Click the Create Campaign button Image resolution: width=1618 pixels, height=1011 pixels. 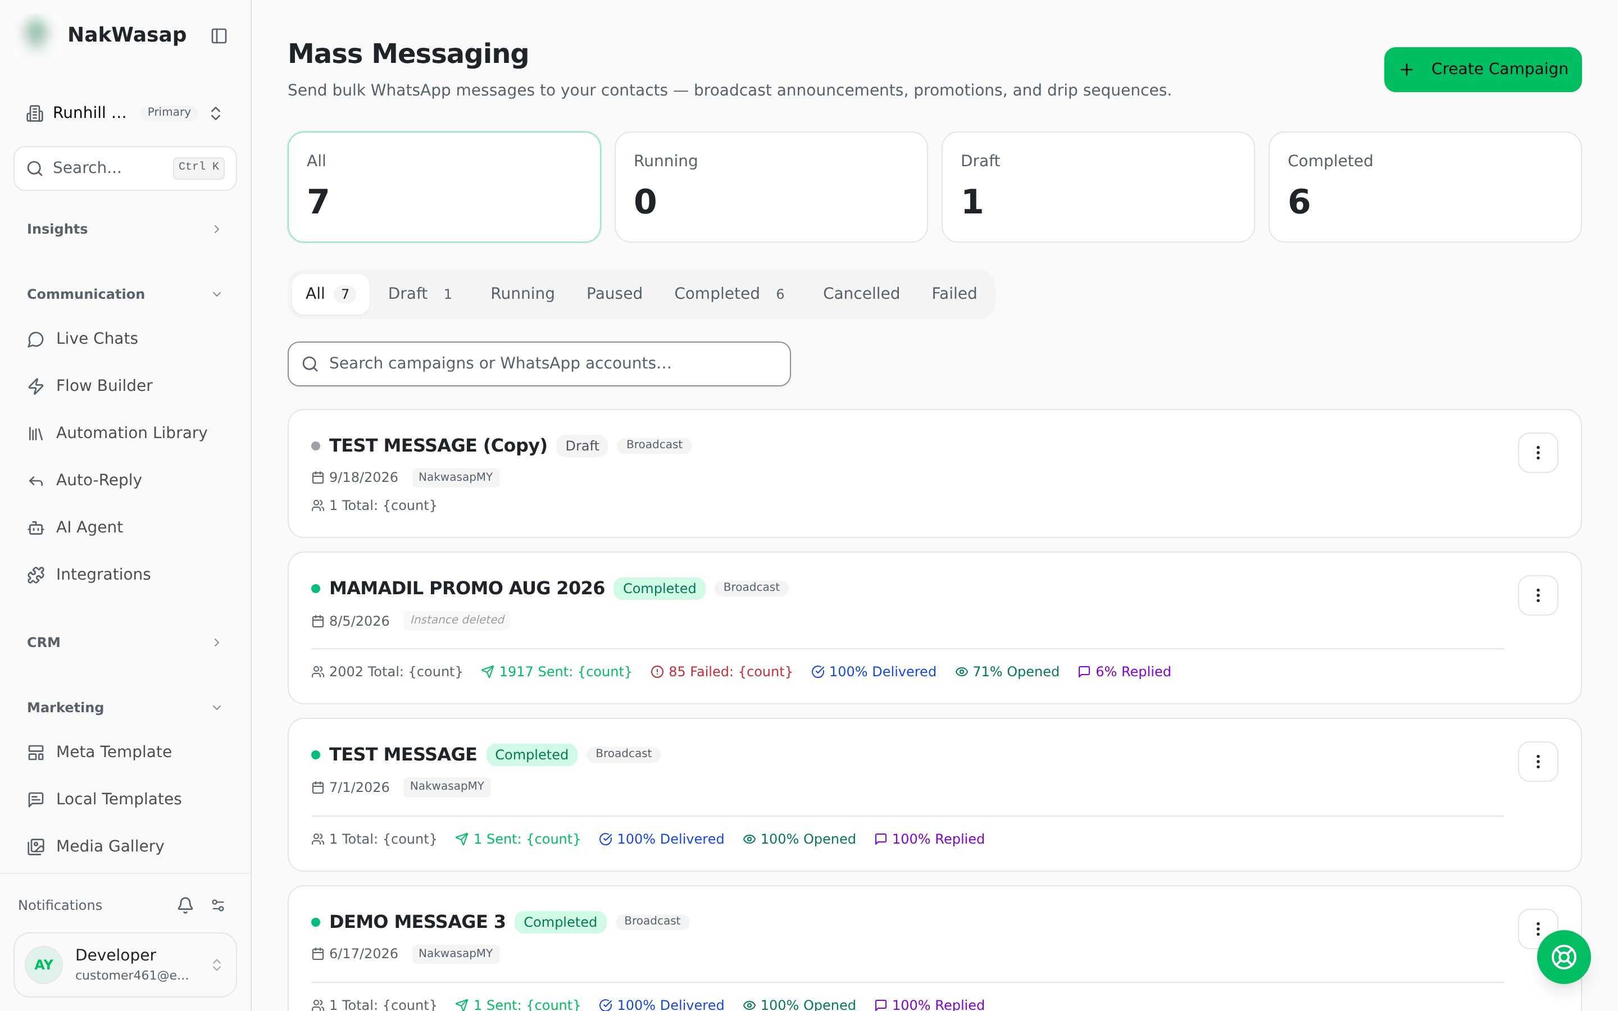[1482, 70]
